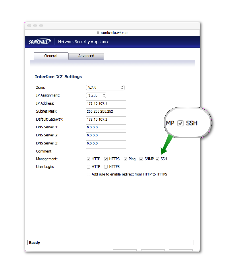Uncheck Management HTTPS checkbox

(x=106, y=159)
